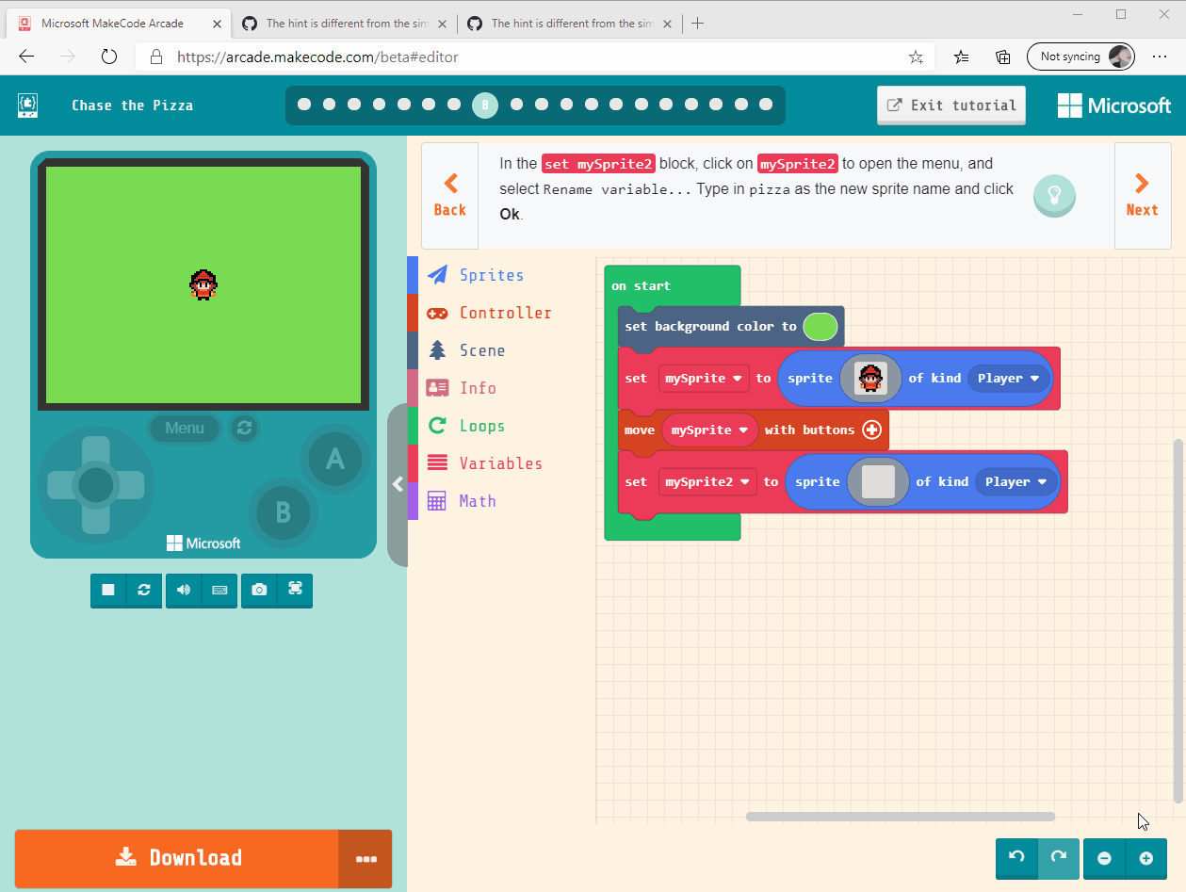Stop the simulator with the square icon
This screenshot has height=892, width=1186.
point(108,590)
